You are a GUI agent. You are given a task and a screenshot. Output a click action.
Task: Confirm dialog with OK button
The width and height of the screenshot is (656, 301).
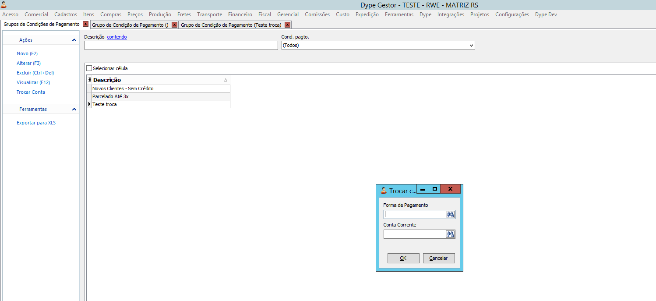coord(403,258)
